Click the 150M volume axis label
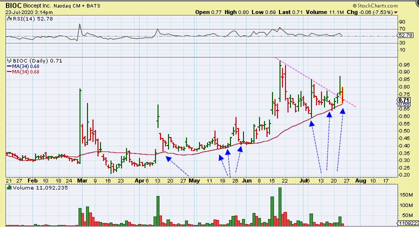This screenshot has height=227, width=419. [x=406, y=195]
